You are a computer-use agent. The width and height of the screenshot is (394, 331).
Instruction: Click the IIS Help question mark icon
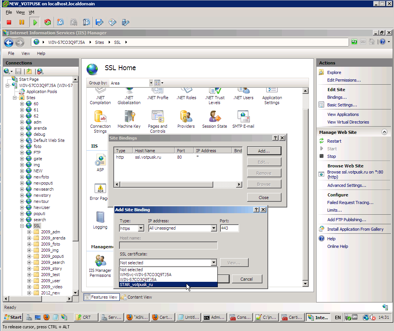coord(383,42)
